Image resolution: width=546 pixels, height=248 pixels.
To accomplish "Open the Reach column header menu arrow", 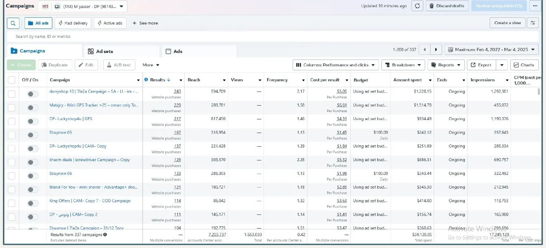I will [224, 80].
